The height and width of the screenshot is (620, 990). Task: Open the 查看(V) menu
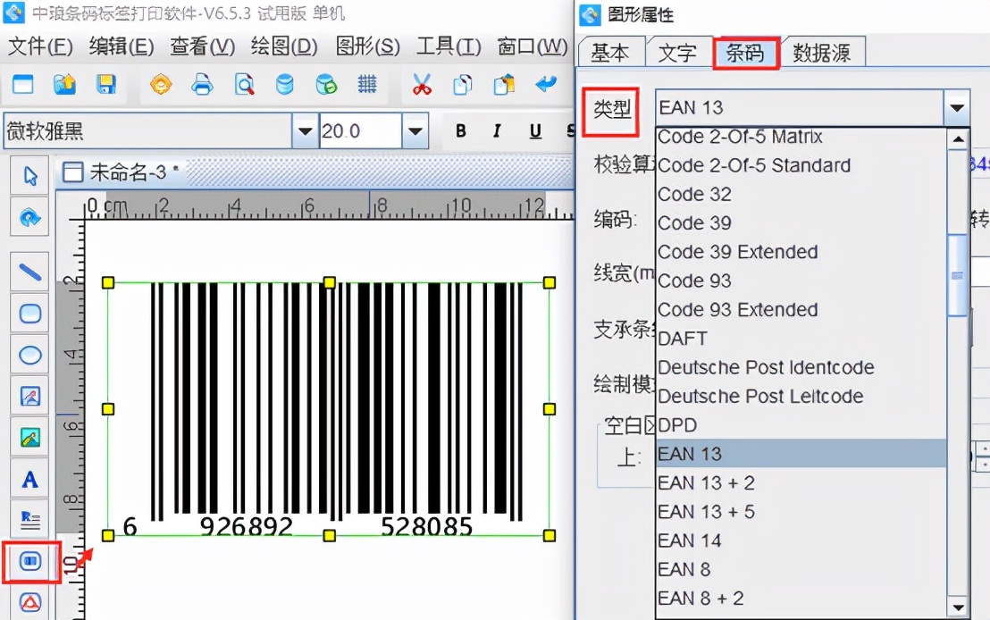(203, 46)
